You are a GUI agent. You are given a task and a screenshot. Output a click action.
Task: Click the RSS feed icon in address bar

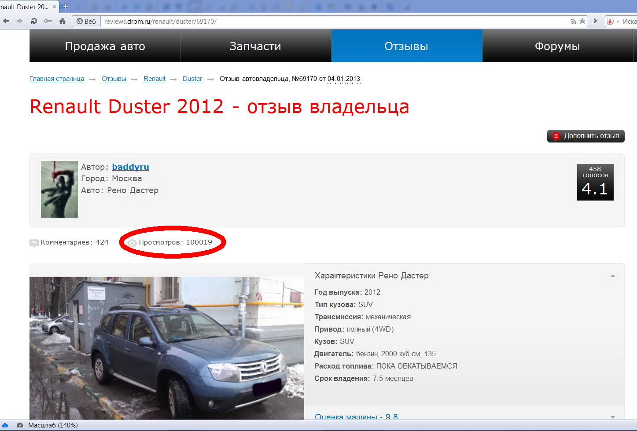coord(573,21)
